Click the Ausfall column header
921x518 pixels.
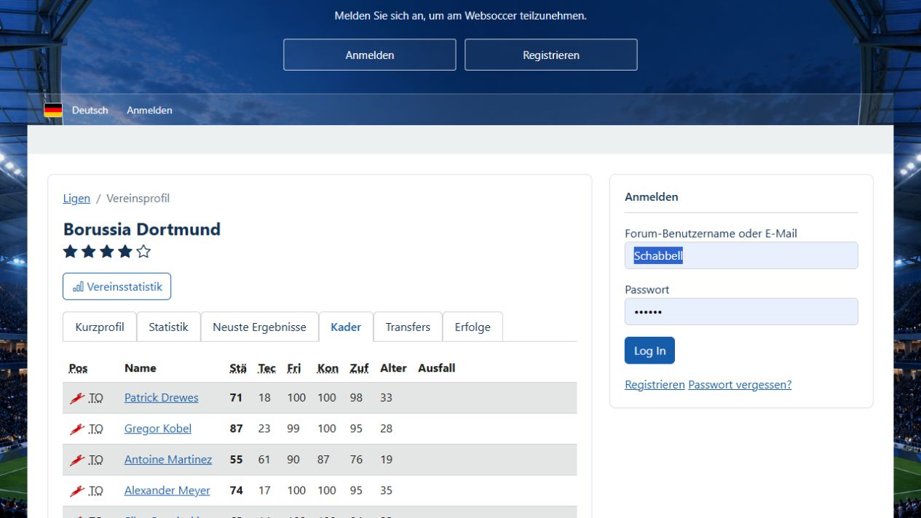point(437,368)
